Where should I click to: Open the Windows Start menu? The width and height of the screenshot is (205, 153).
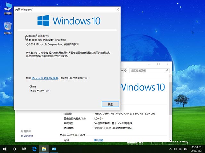(5, 149)
